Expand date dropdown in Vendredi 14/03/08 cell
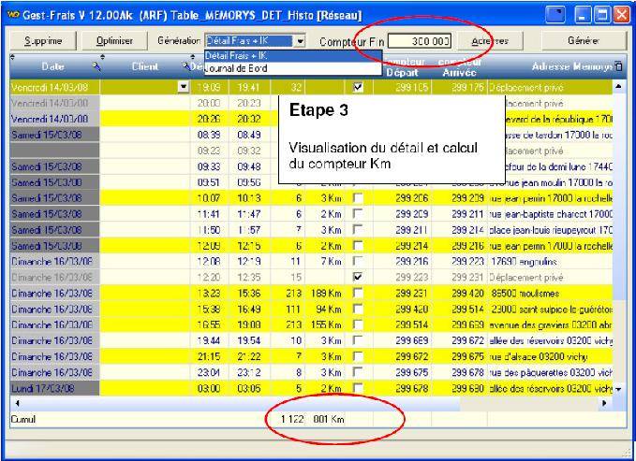The image size is (636, 461). 183,86
